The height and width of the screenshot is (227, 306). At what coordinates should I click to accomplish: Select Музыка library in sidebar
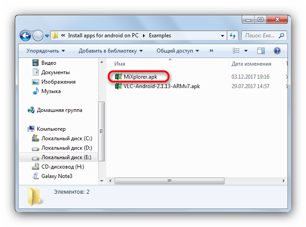(51, 91)
